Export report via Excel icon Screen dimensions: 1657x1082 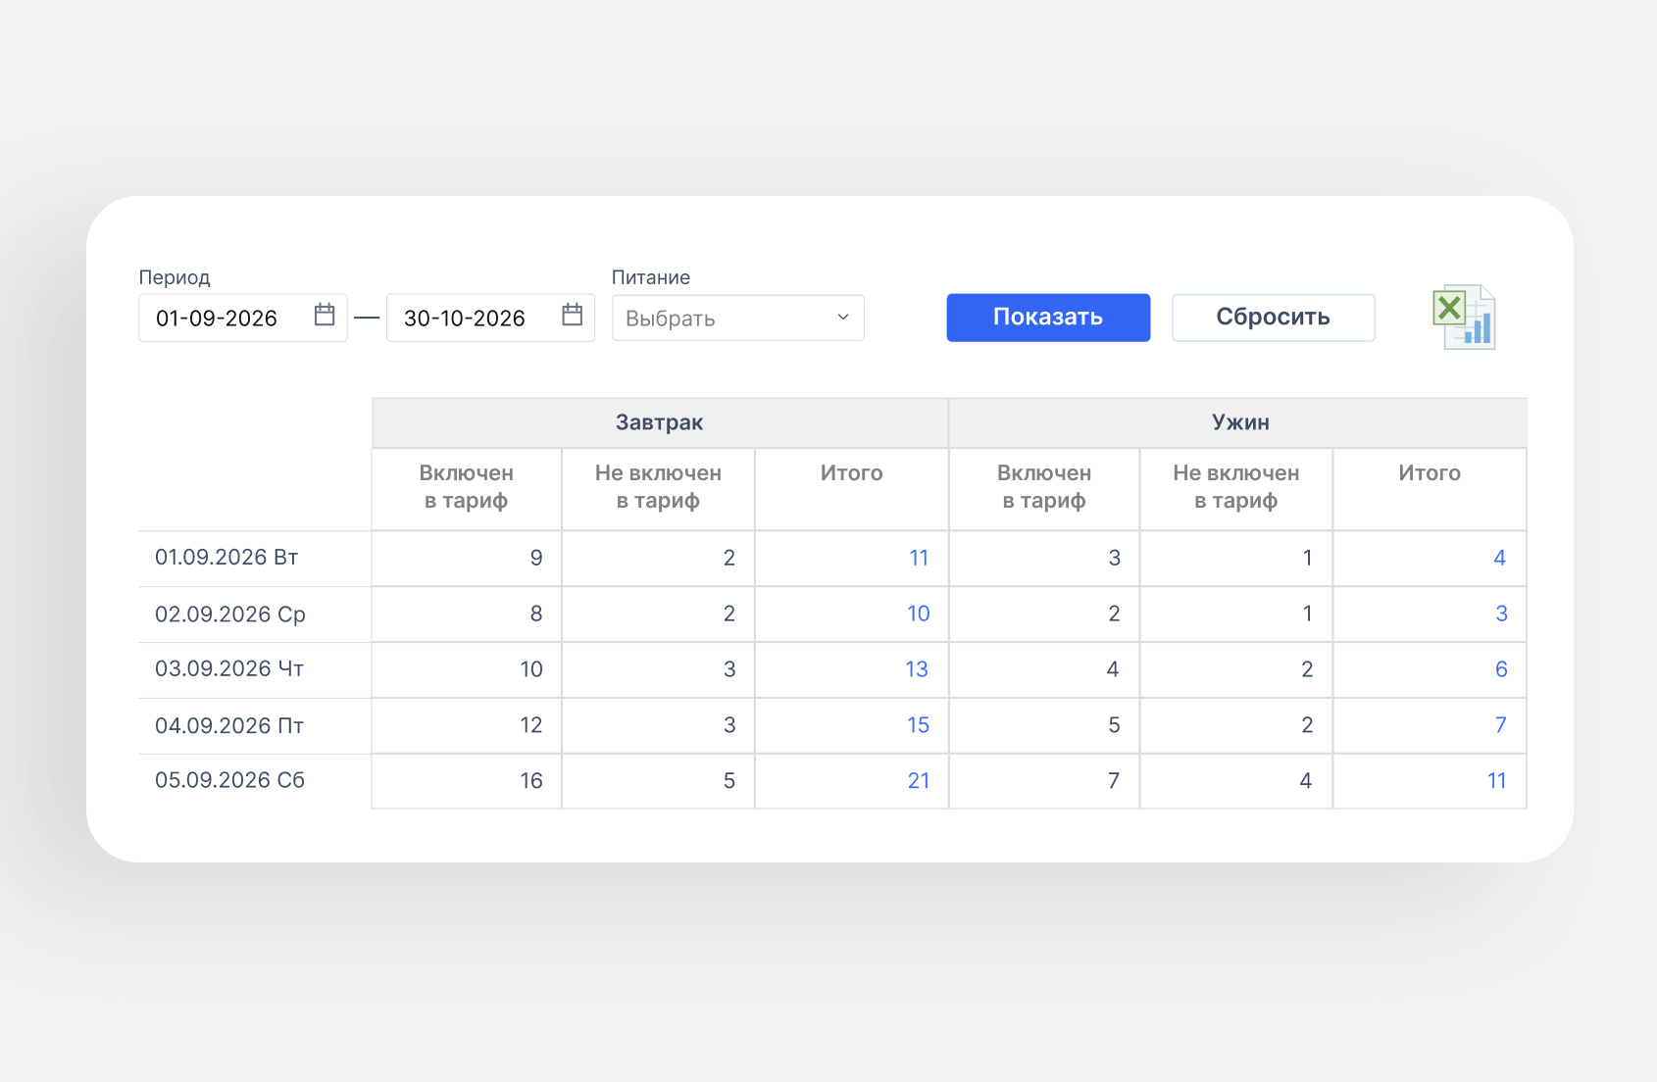click(1464, 318)
